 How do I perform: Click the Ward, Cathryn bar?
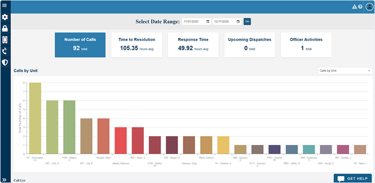(x=206, y=145)
